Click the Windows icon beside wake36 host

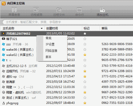[x=3, y=50]
